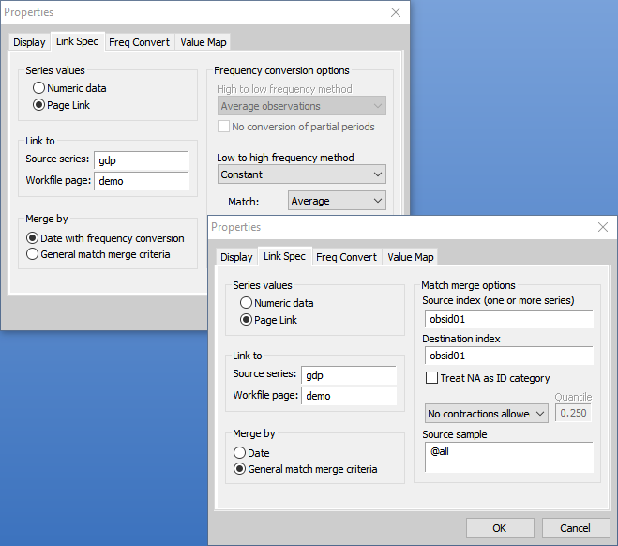The height and width of the screenshot is (546, 618).
Task: Close the front Properties dialog with X
Action: click(x=602, y=227)
